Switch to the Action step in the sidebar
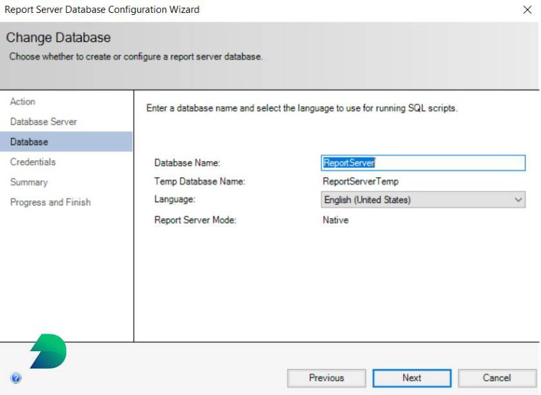 click(22, 101)
